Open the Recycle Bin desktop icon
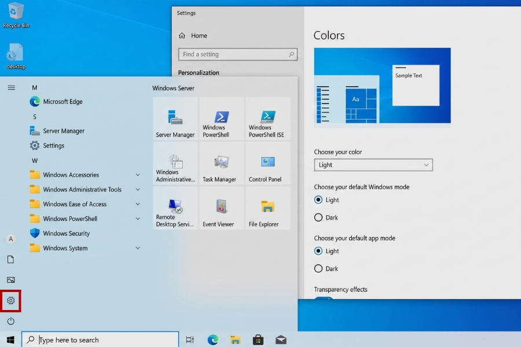The height and width of the screenshot is (347, 521). [16, 16]
